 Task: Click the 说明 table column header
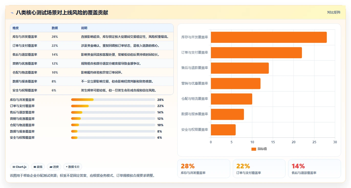[84, 28]
